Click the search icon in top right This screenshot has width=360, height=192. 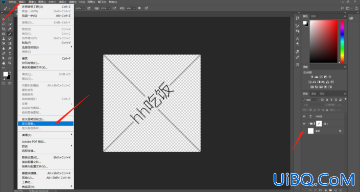click(x=342, y=8)
